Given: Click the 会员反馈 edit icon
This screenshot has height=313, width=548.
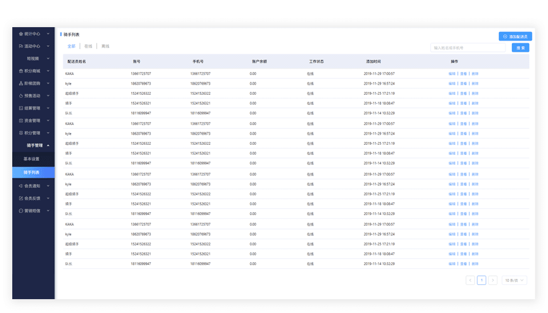Looking at the screenshot, I should click(x=21, y=199).
